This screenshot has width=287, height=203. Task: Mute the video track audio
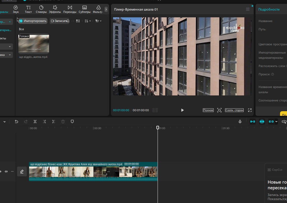[x=6, y=171]
